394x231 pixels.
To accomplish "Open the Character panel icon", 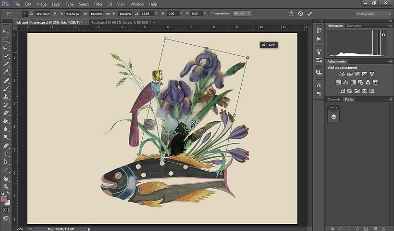I will [319, 85].
